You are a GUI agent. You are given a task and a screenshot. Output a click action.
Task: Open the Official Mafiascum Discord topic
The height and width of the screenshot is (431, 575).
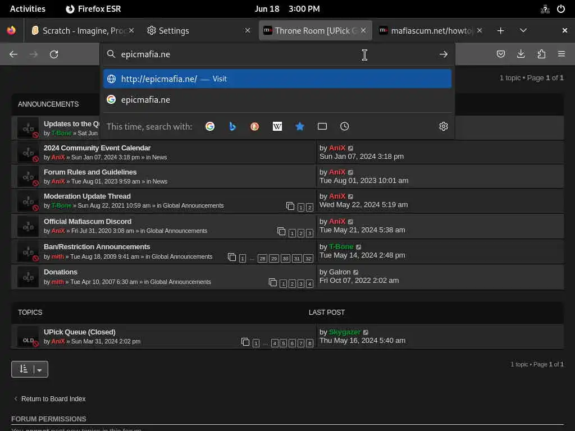click(88, 222)
